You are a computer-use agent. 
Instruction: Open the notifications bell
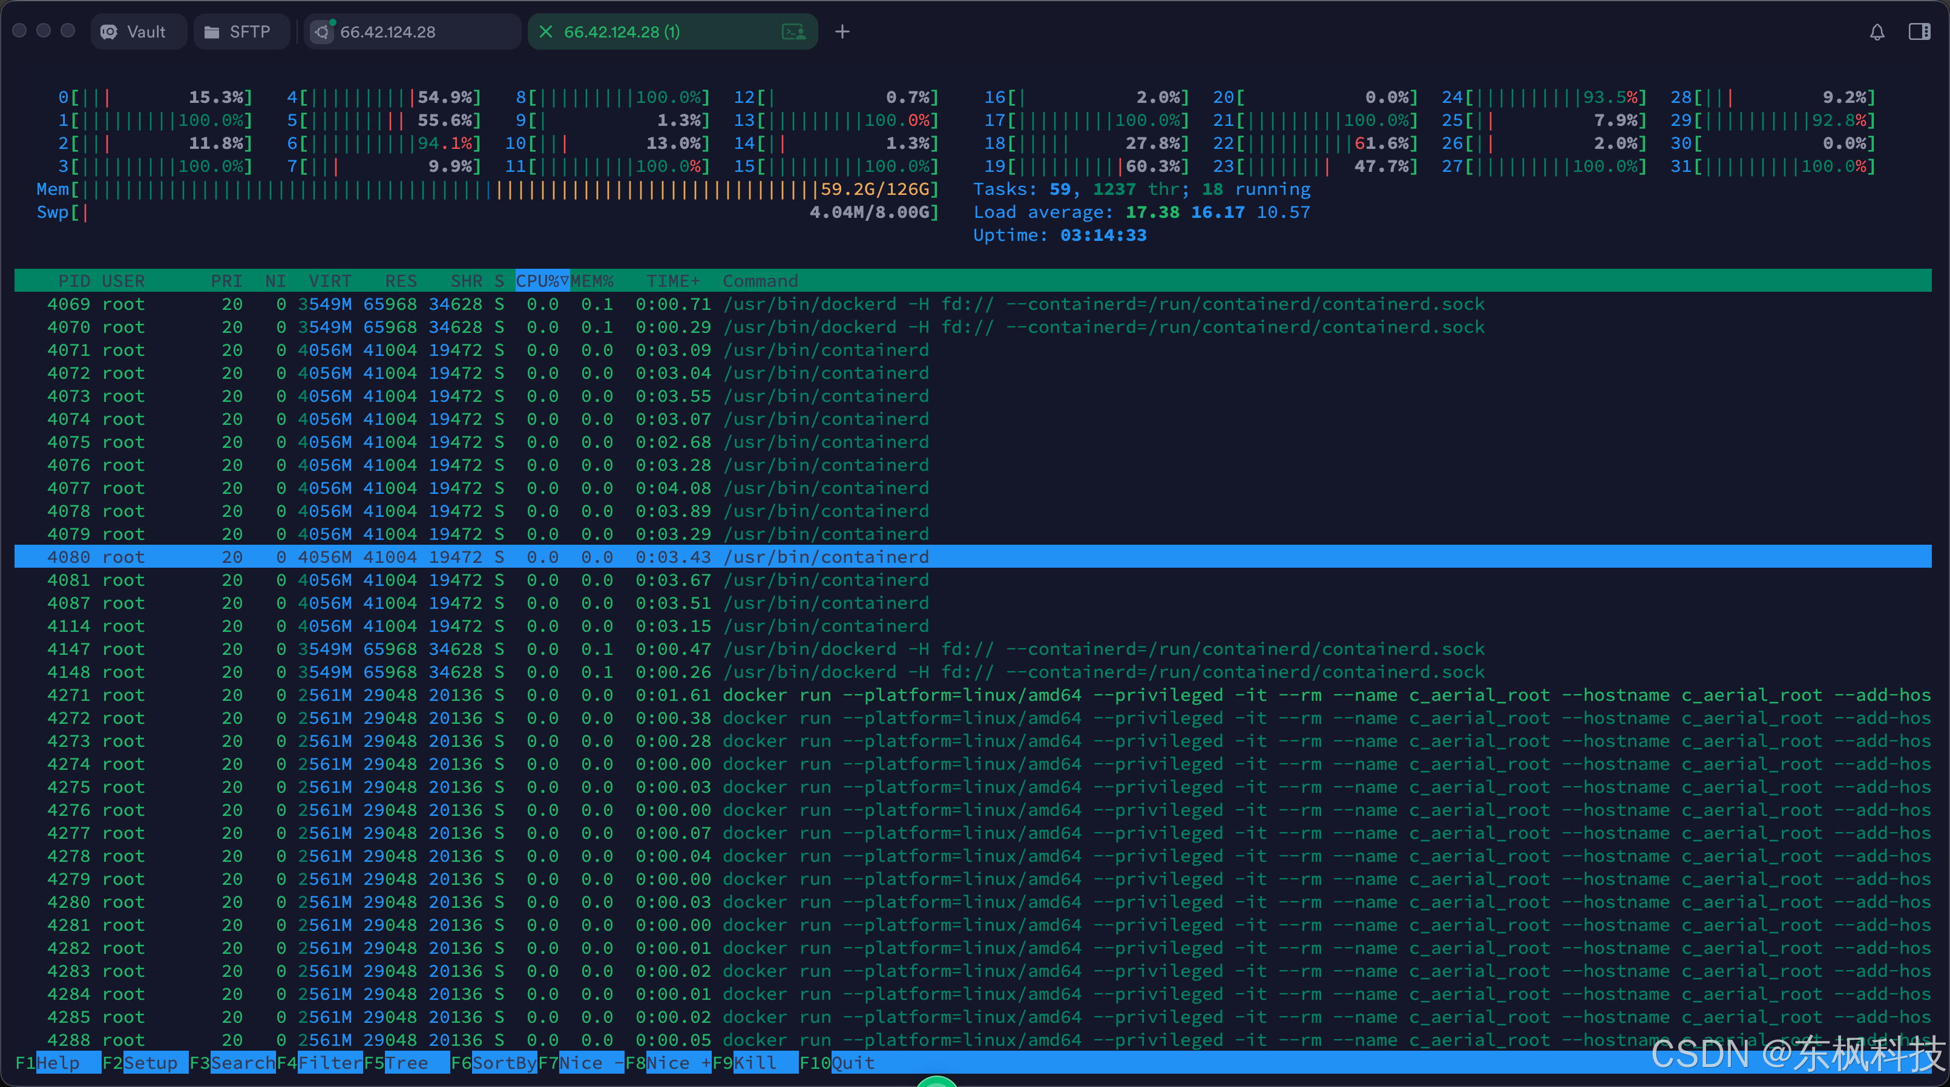[x=1877, y=32]
